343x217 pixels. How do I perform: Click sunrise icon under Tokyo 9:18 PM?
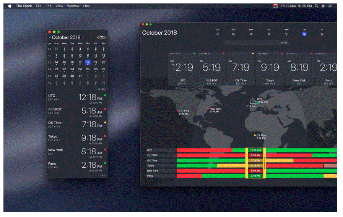click(x=90, y=143)
